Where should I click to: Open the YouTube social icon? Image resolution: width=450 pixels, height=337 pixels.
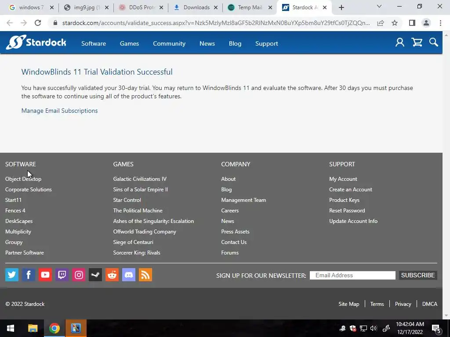click(45, 275)
